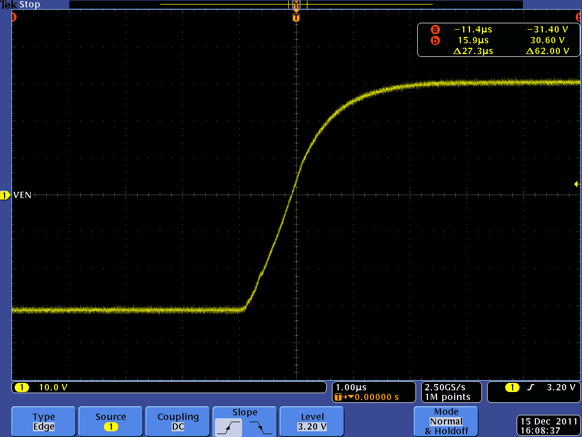Click the 16:08:37 time display
The width and height of the screenshot is (582, 437).
tap(540, 431)
